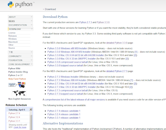Open Python 3.3.1 in Release Schedule
The image size is (166, 130).
[14, 121]
